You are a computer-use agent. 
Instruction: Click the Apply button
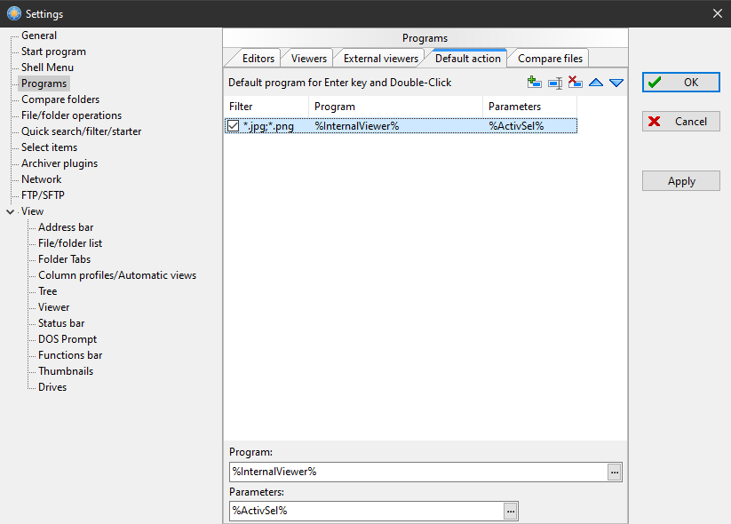click(681, 181)
